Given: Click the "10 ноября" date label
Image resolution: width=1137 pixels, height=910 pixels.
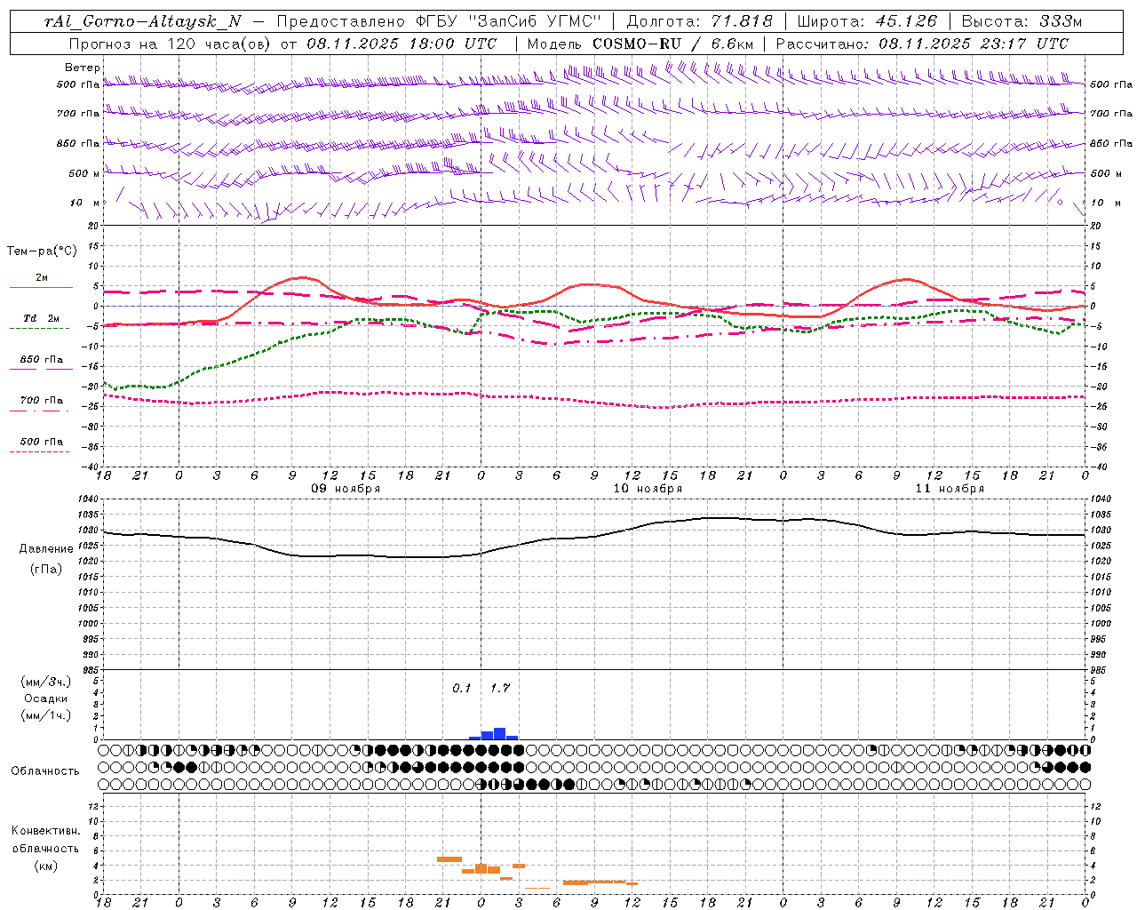Looking at the screenshot, I should pyautogui.click(x=648, y=489).
